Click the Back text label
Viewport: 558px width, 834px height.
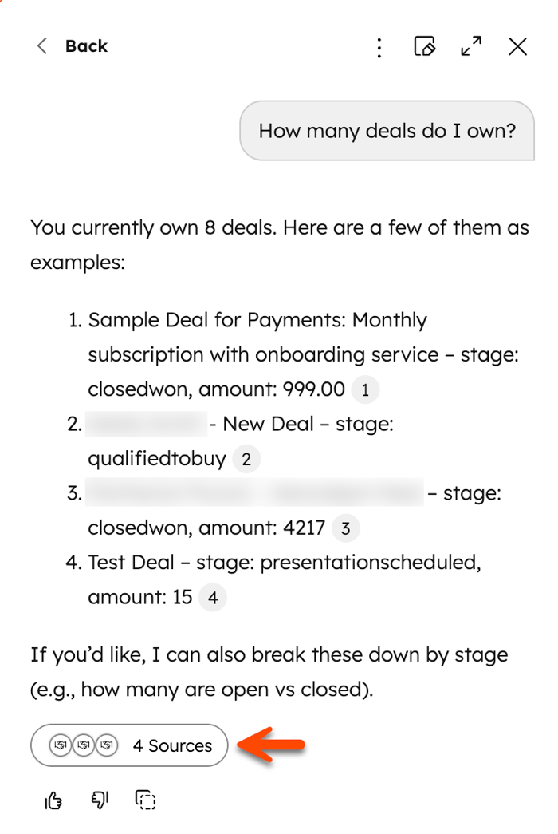pos(86,46)
